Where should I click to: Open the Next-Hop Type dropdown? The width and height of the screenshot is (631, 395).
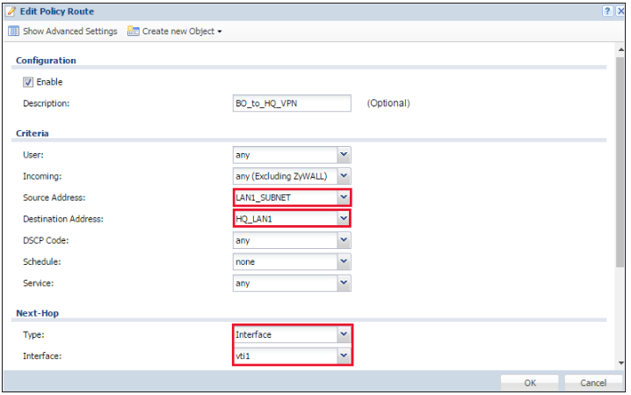click(x=343, y=334)
